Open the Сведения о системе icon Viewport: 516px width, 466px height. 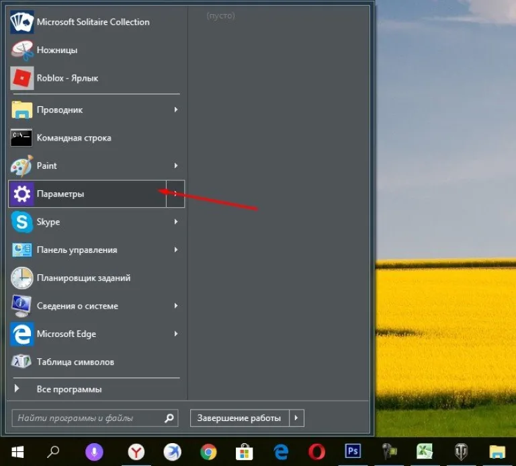point(21,306)
